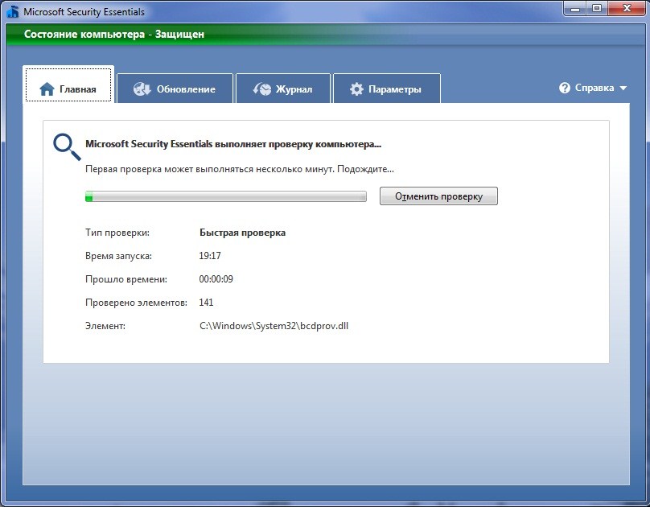650x507 pixels.
Task: Click the home icon on Главная tab
Action: [47, 89]
